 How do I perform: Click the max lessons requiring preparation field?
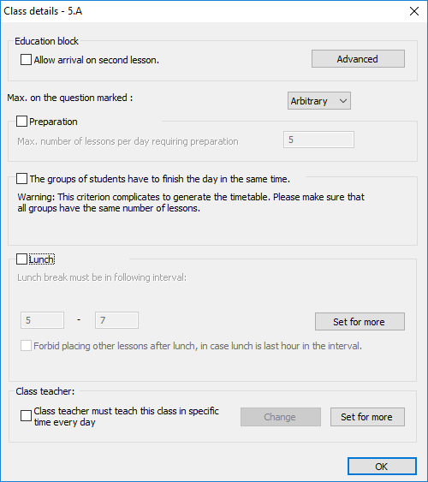318,140
